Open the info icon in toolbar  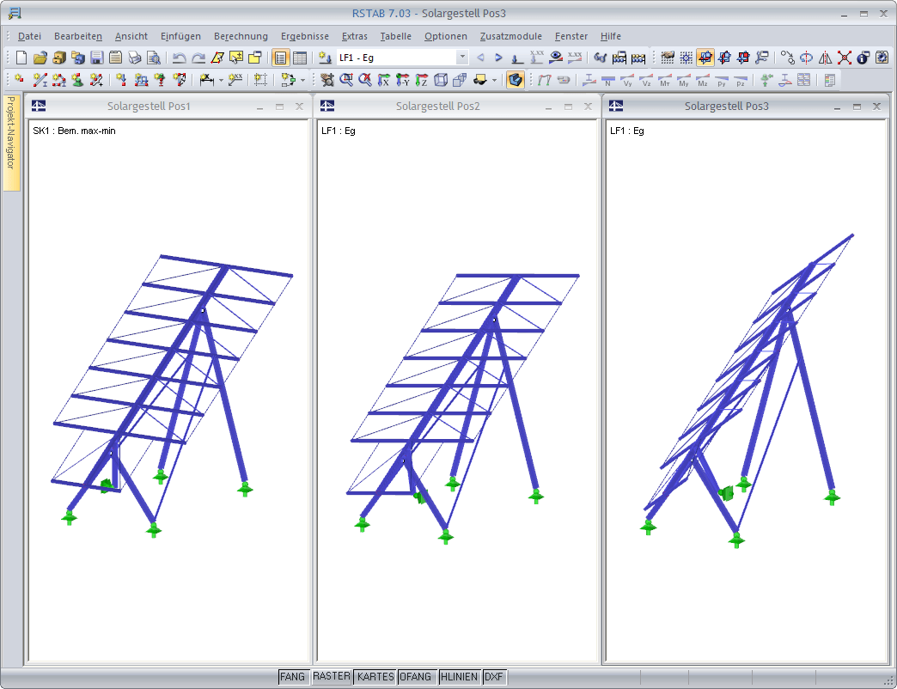(x=863, y=58)
